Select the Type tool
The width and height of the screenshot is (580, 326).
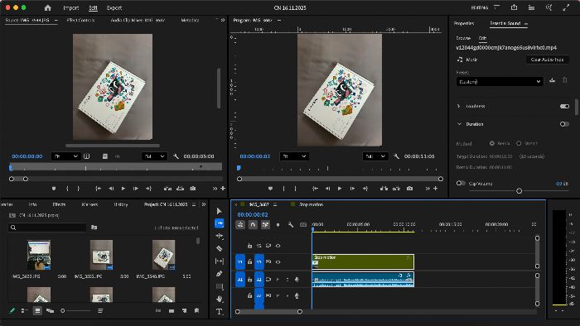(x=219, y=311)
